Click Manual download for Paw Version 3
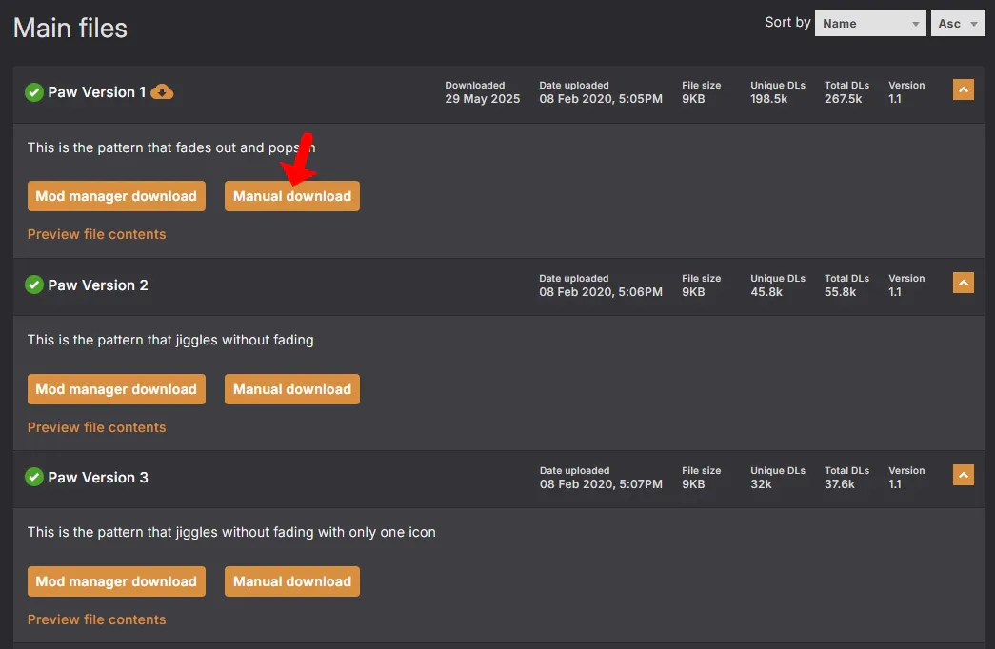 click(292, 581)
